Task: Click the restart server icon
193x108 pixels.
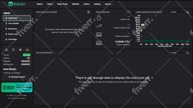Action: (13, 50)
